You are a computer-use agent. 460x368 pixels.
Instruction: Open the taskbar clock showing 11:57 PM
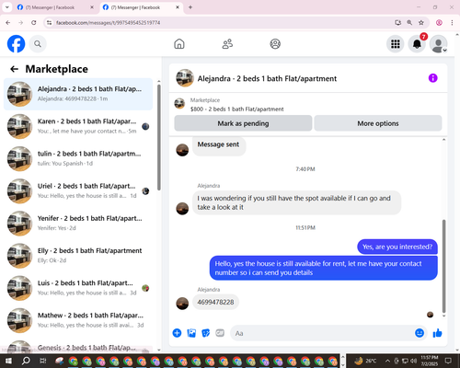430,361
